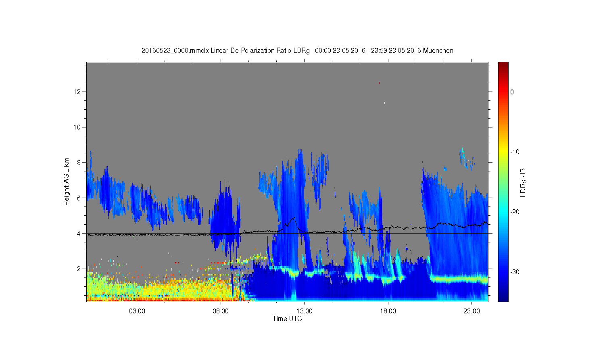
Task: Click the 03:00 time tick label
Action: coord(137,311)
